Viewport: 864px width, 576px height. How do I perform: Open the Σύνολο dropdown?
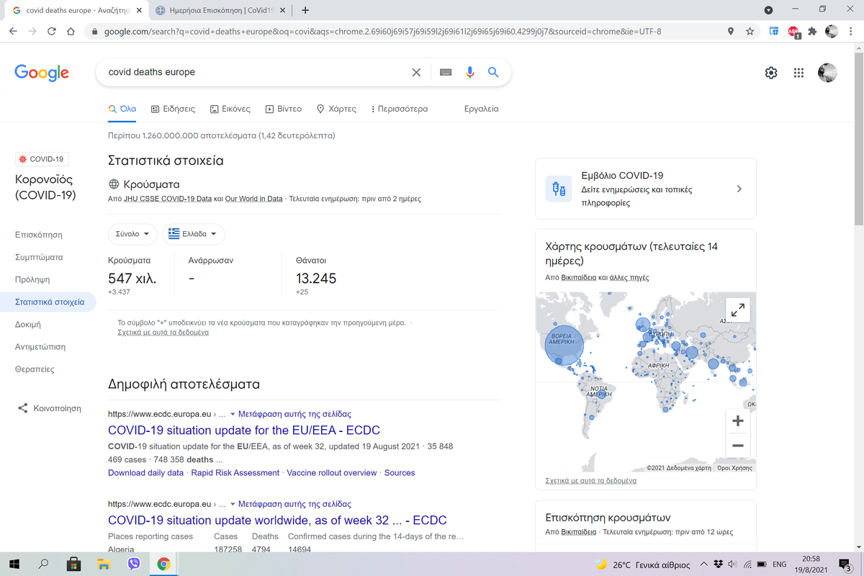132,234
